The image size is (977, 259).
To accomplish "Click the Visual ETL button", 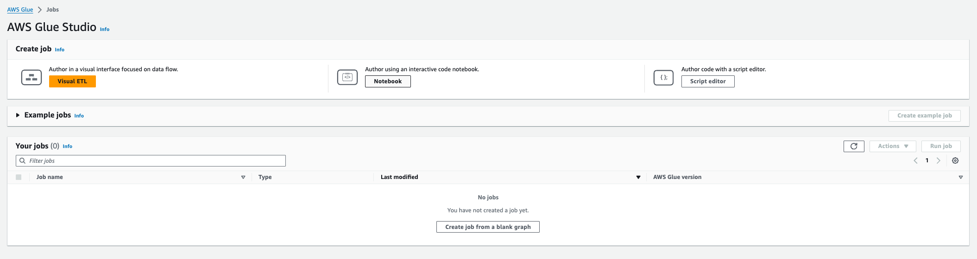I will 72,81.
